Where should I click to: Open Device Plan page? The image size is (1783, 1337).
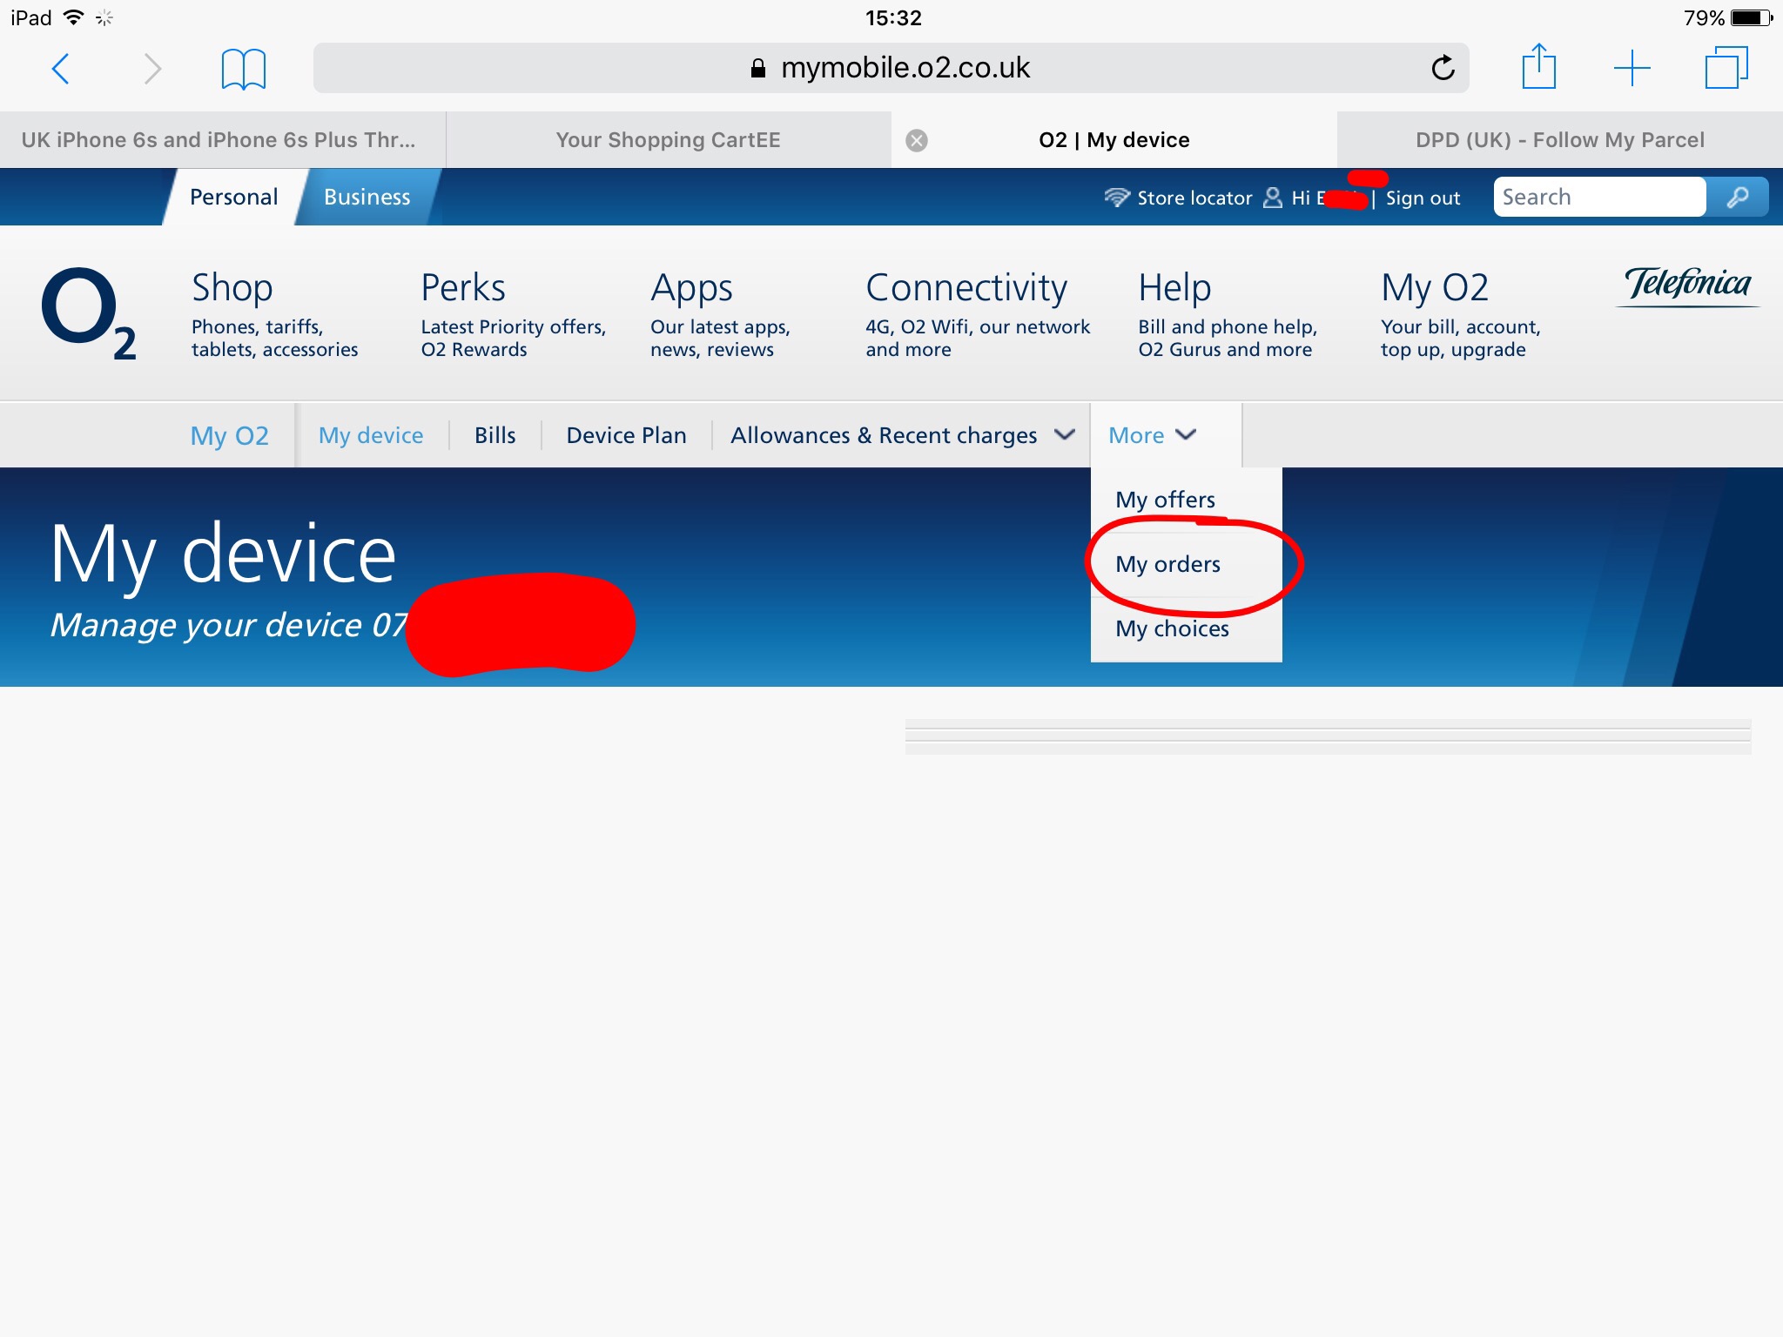(x=626, y=435)
